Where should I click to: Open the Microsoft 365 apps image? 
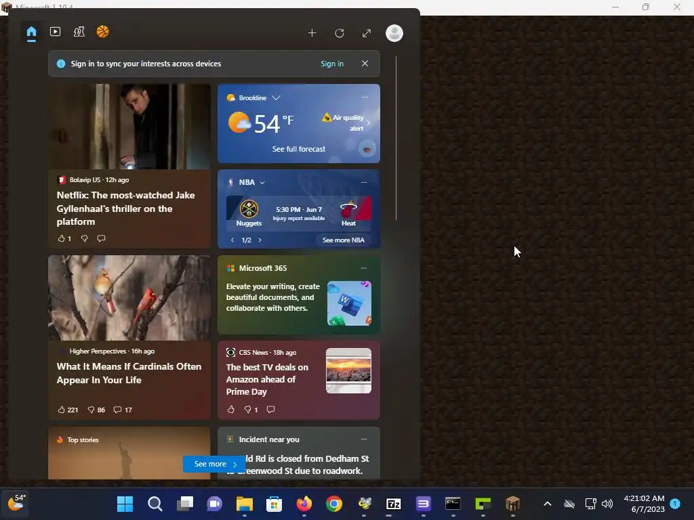(349, 303)
